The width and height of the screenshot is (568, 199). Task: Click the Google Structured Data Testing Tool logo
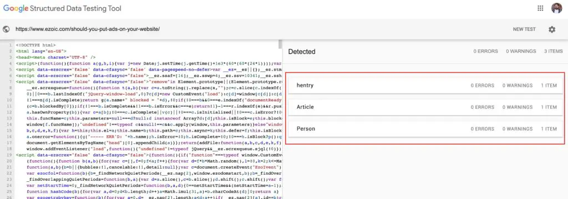pyautogui.click(x=62, y=8)
